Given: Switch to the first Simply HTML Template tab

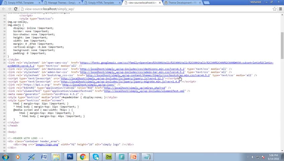Looking at the screenshot, I should 21,3.
